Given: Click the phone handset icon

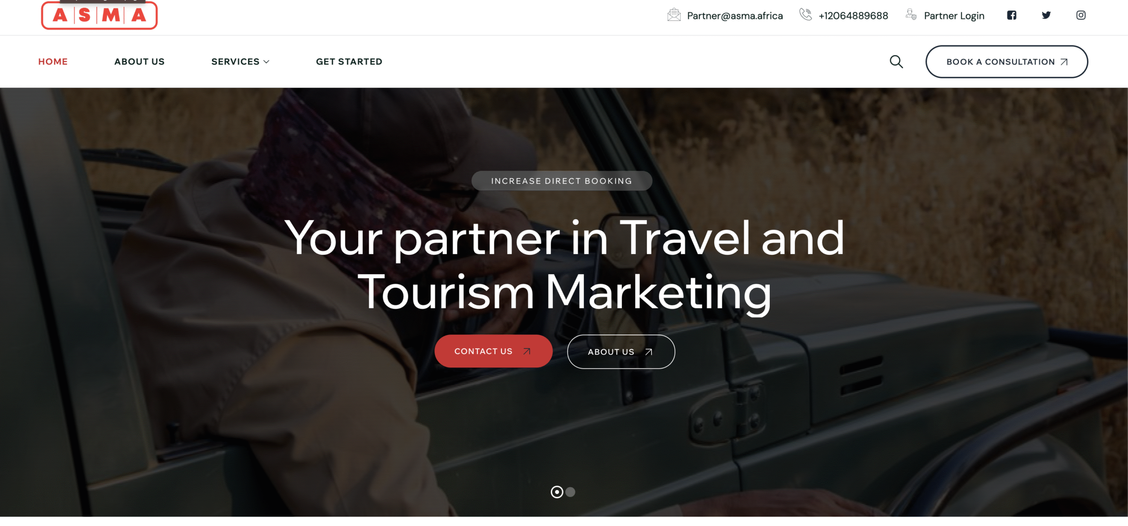Looking at the screenshot, I should coord(805,15).
